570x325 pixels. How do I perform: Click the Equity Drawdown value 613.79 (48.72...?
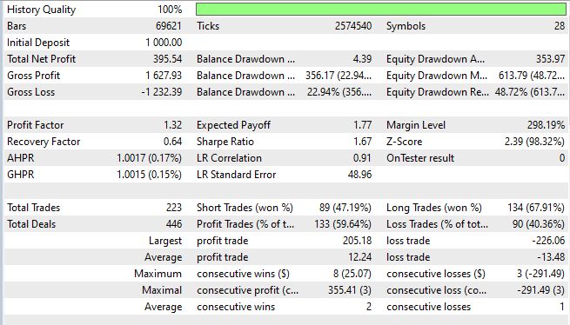[532, 76]
